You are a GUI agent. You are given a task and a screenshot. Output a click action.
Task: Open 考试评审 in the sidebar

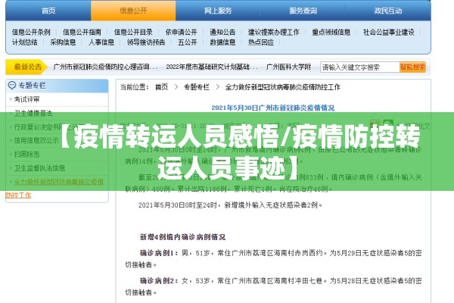point(26,99)
